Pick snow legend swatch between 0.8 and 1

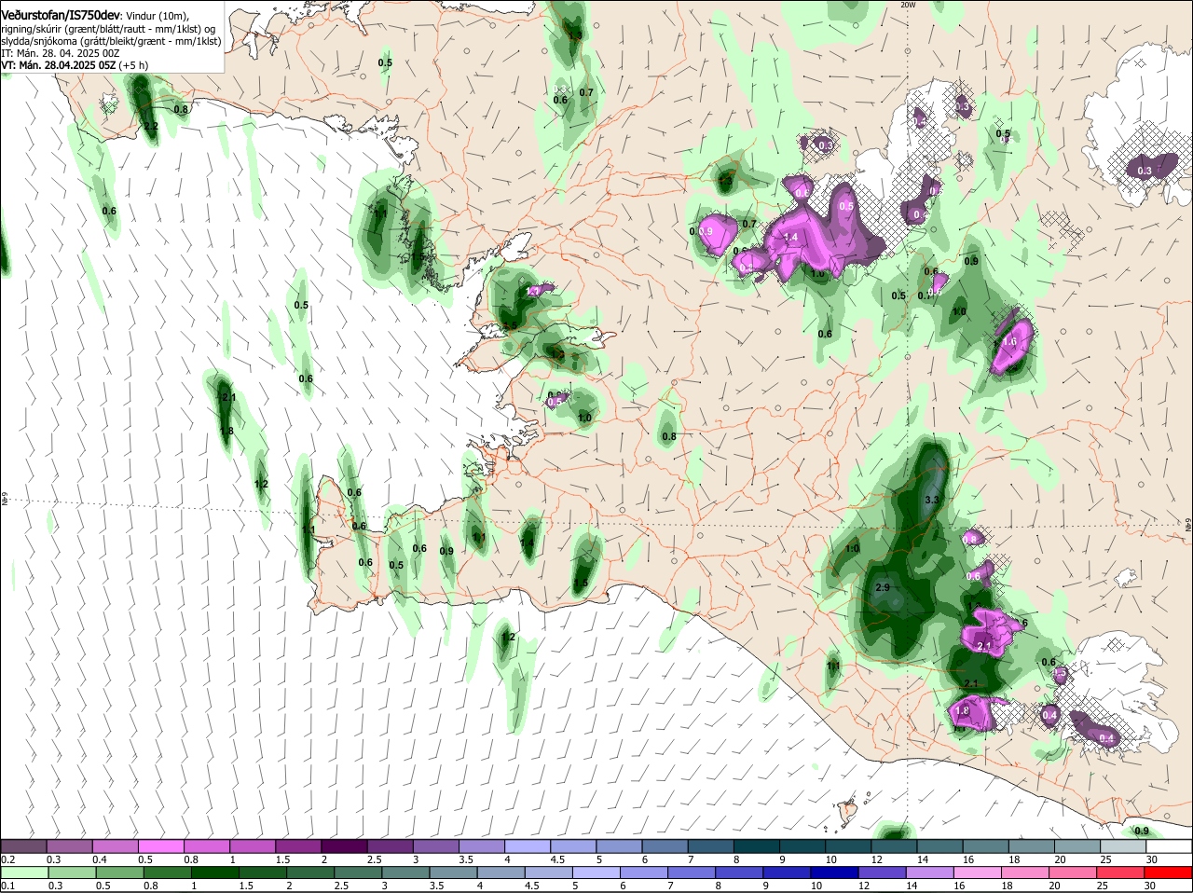coord(206,845)
